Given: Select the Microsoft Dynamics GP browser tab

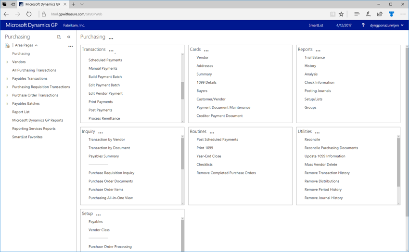Looking at the screenshot, I should [42, 4].
